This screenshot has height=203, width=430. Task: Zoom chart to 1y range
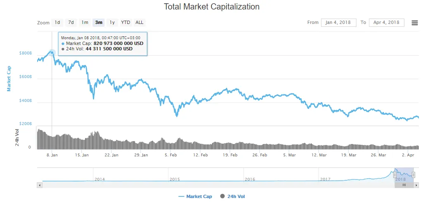112,22
